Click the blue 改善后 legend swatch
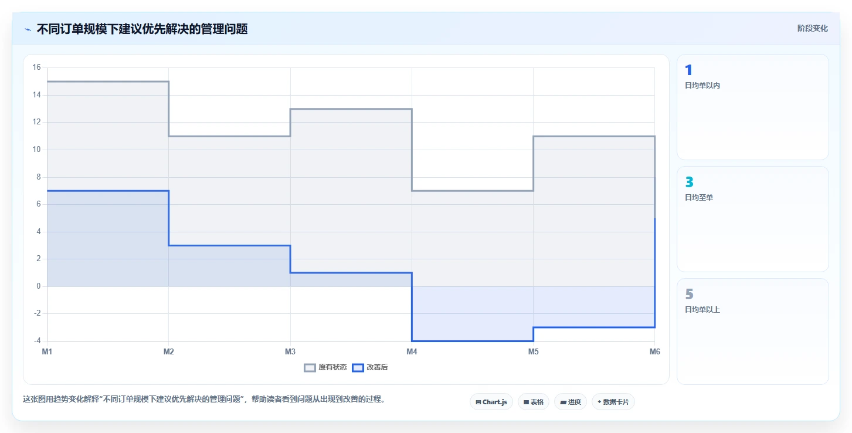The width and height of the screenshot is (852, 433). tap(358, 368)
